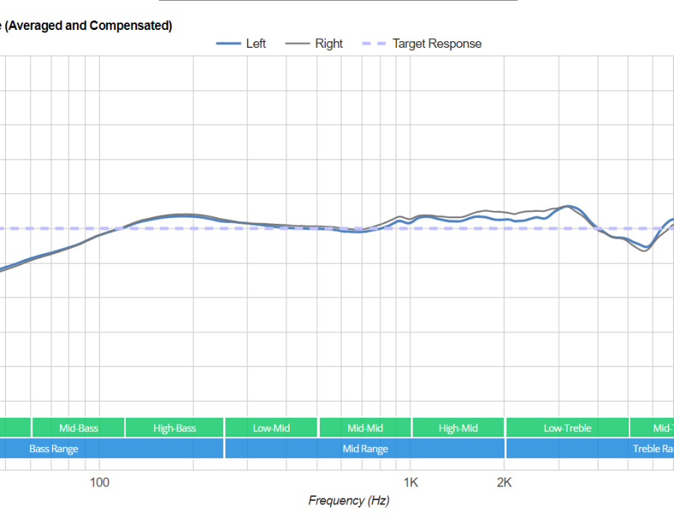Click the 2K frequency axis tick label
This screenshot has height=524, width=674.
point(504,482)
